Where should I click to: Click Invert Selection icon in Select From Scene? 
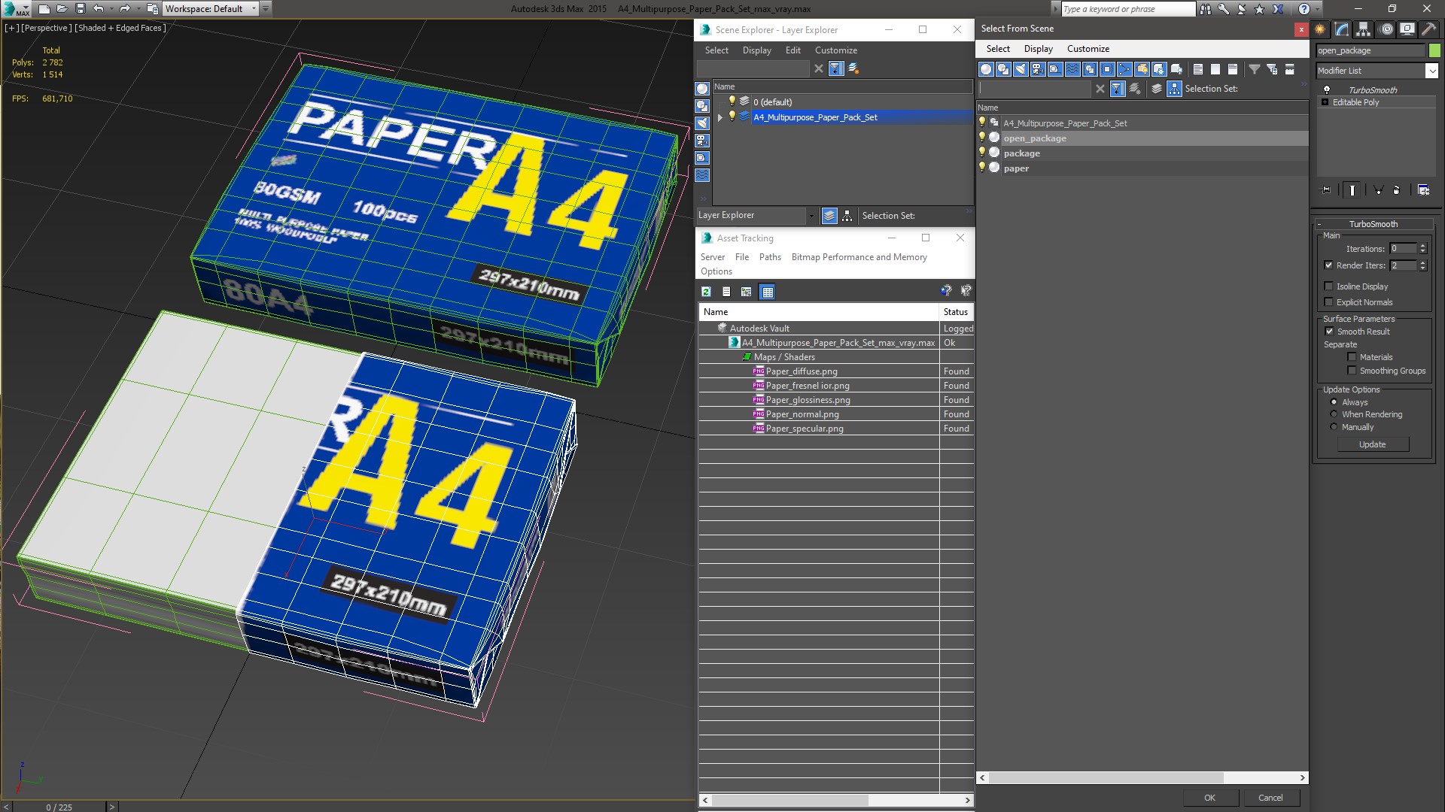click(x=1233, y=69)
